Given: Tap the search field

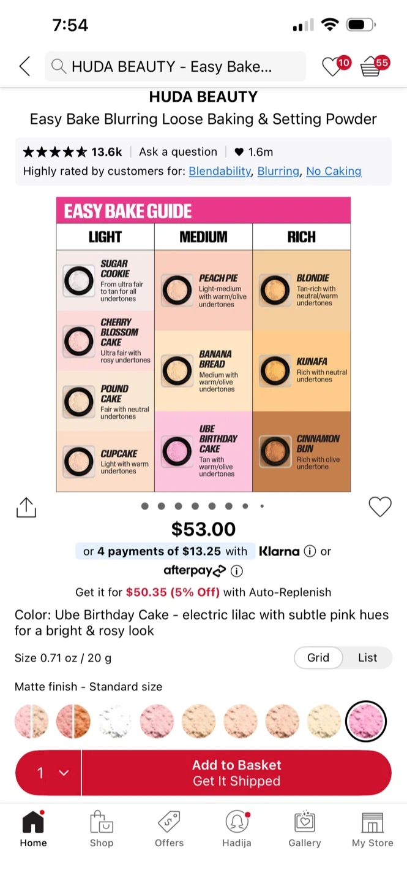Looking at the screenshot, I should pyautogui.click(x=175, y=66).
